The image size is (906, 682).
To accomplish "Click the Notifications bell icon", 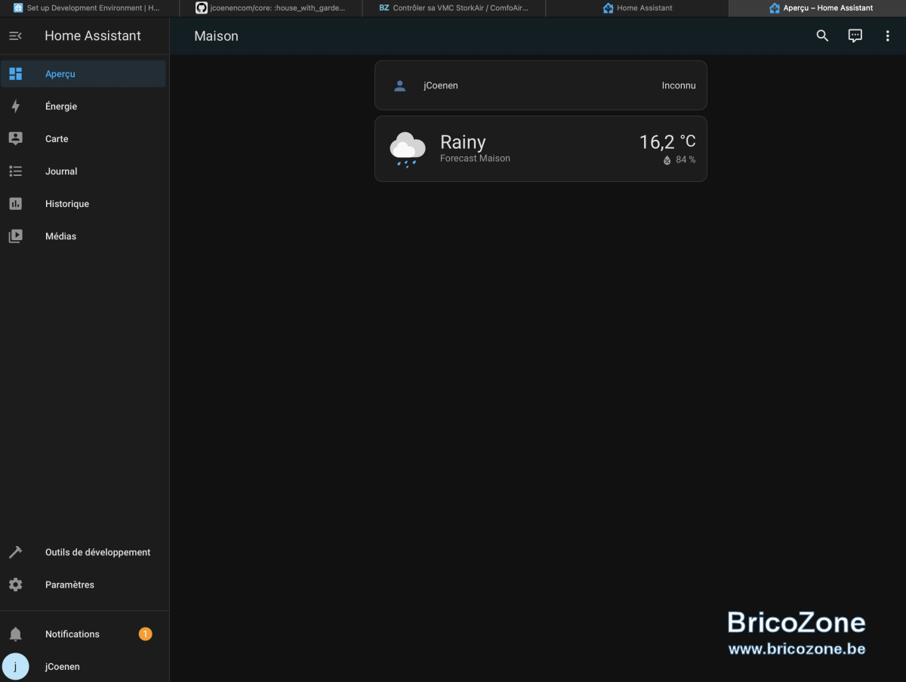I will [x=16, y=634].
